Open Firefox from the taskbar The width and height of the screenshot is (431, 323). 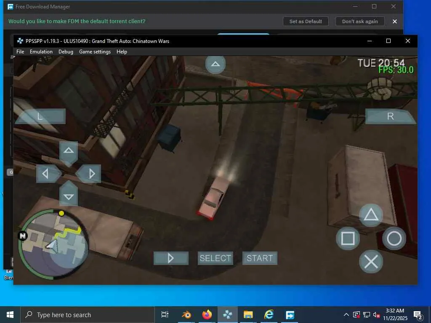(x=207, y=315)
